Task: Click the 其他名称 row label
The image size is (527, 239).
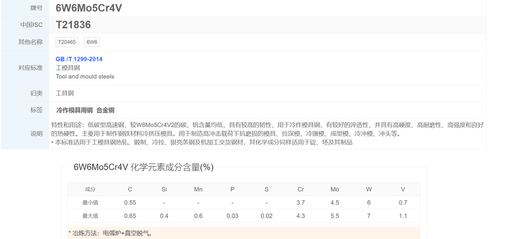Action: 30,42
